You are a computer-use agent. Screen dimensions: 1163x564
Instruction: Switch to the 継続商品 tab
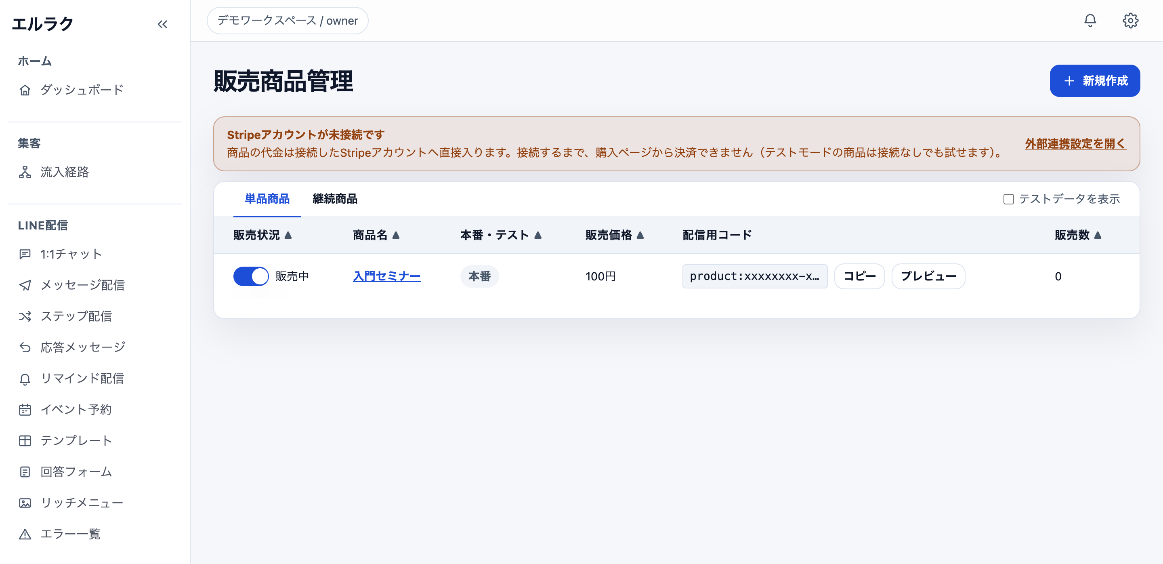click(334, 199)
